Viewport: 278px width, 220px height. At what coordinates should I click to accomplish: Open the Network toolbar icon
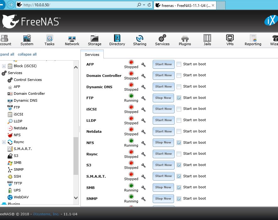pos(72,40)
